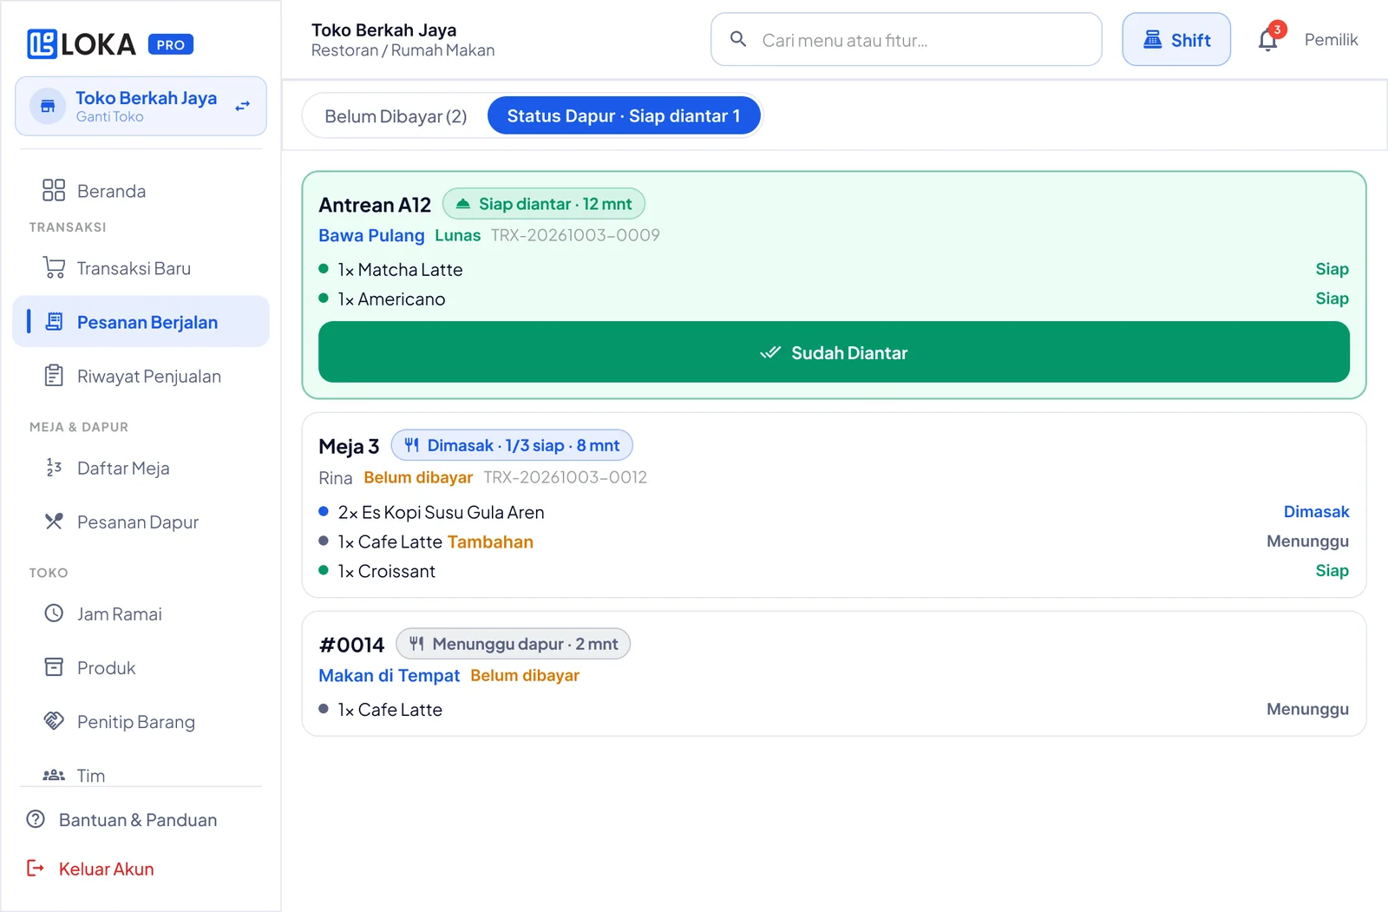Click the 2x Es Kopi Susu Gula Aren row
The height and width of the screenshot is (912, 1388).
coord(834,512)
